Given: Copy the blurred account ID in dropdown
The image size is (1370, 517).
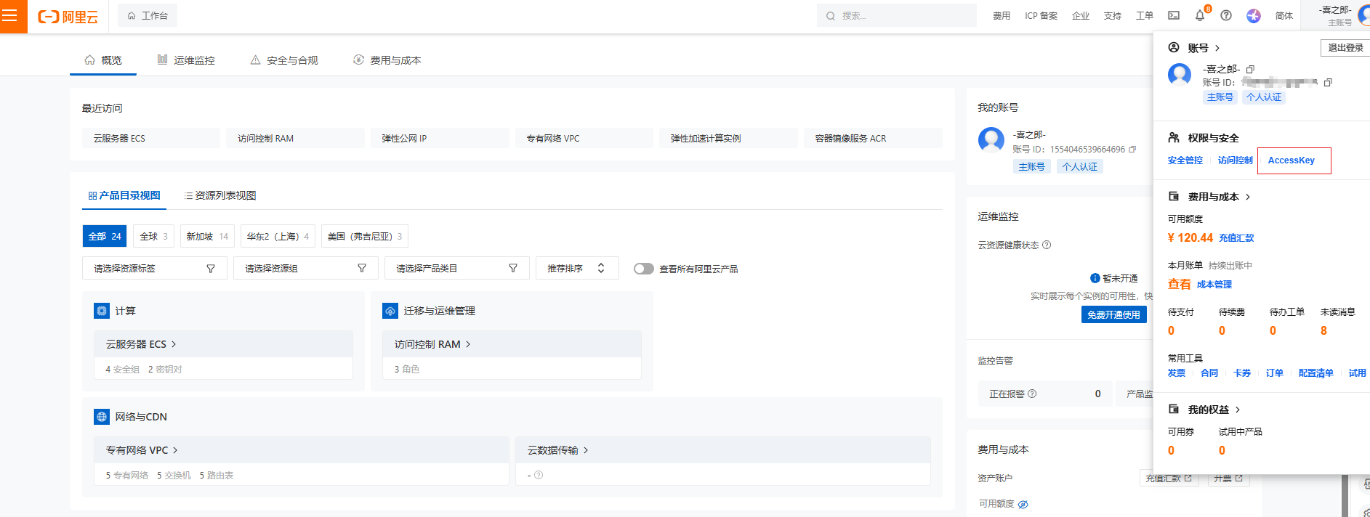Looking at the screenshot, I should (x=1328, y=82).
